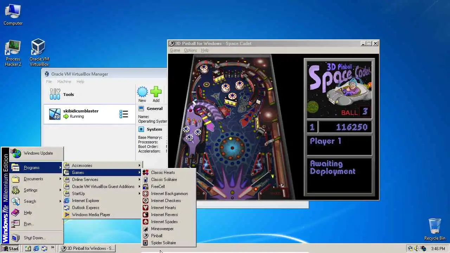Click the Shut Down icon in Start menu

pyautogui.click(x=15, y=238)
